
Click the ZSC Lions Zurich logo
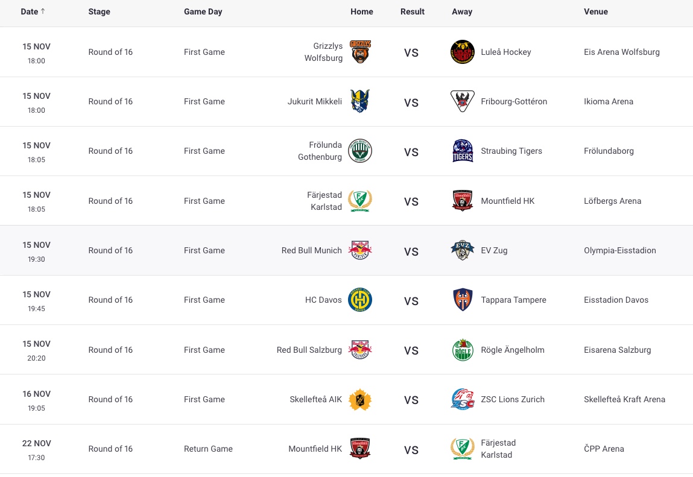coord(463,399)
